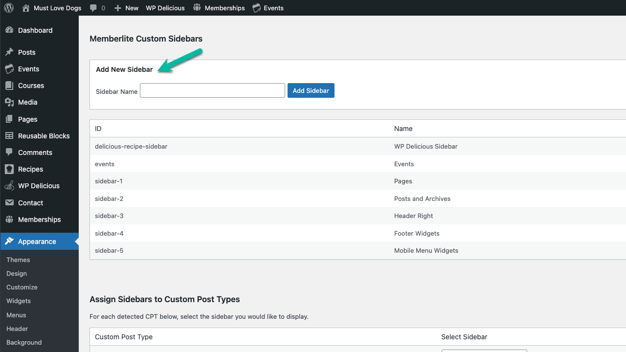Select the Appearance menu item

39,242
